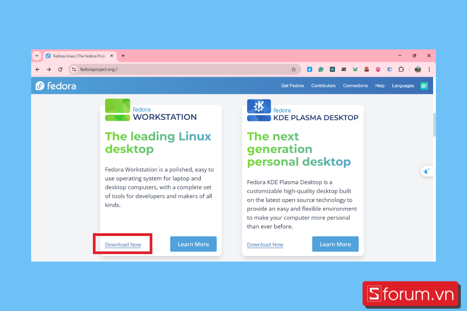Click 'The next generation personal desktop' heading

pyautogui.click(x=299, y=149)
